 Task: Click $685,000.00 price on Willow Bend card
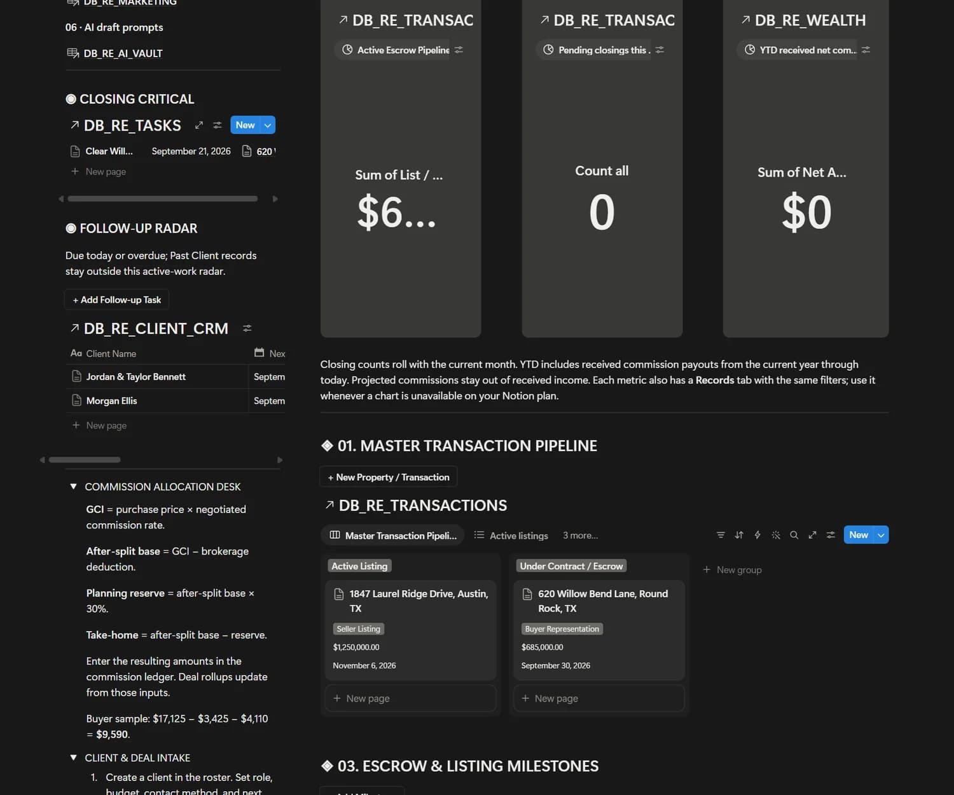point(543,647)
